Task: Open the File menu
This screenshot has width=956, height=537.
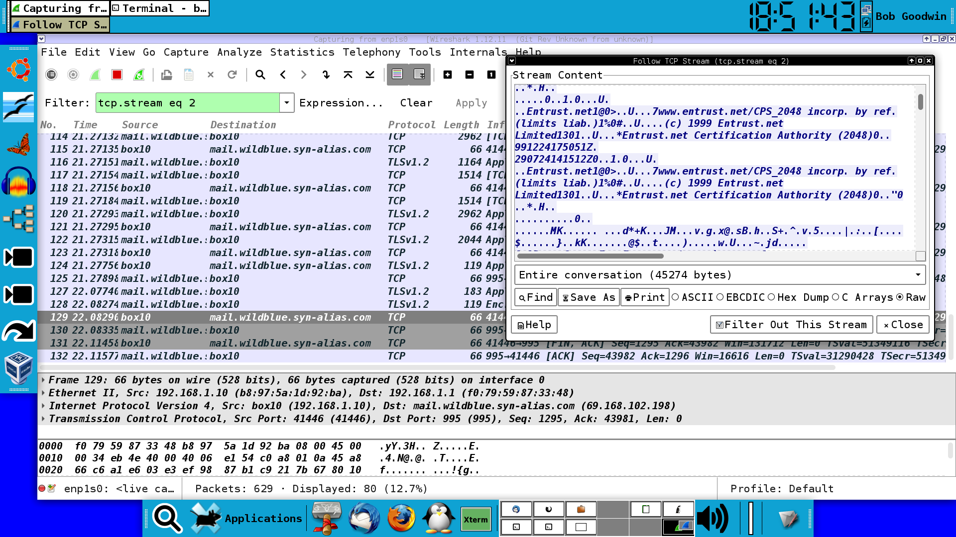Action: 54,52
